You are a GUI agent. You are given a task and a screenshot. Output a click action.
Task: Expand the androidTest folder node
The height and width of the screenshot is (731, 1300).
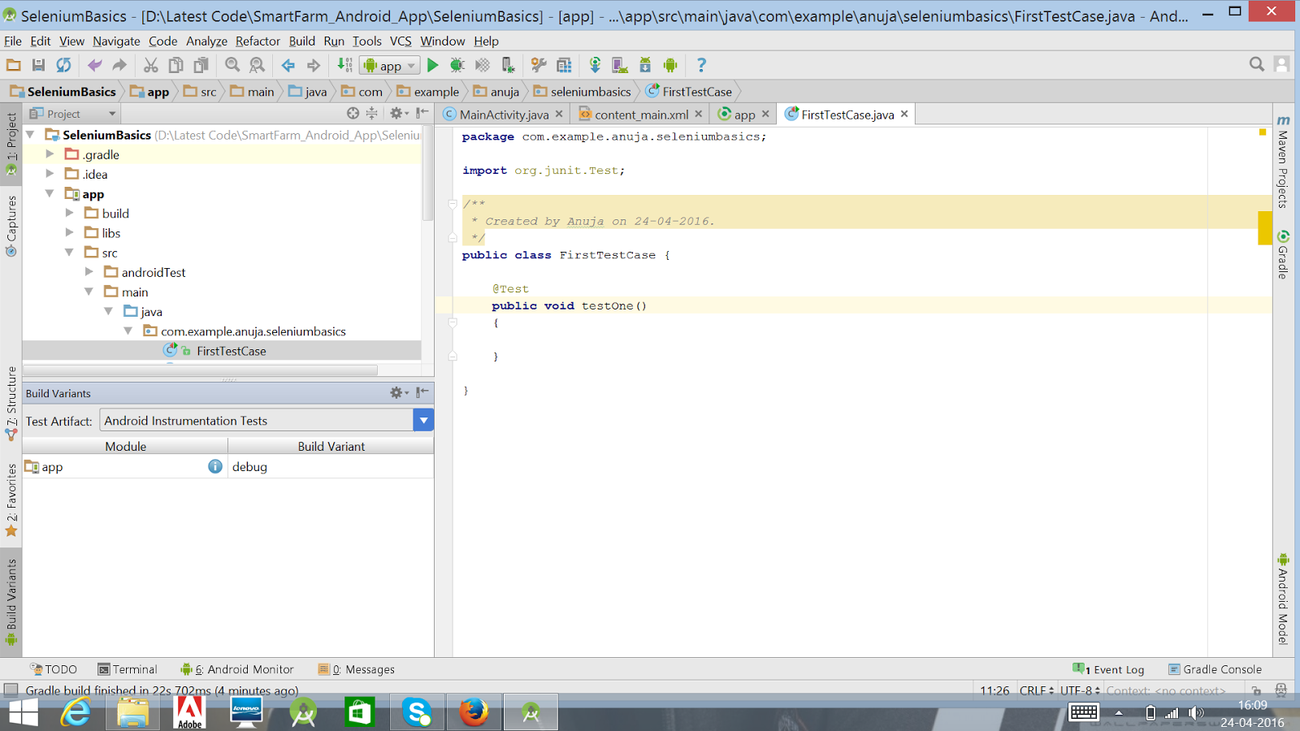[89, 272]
